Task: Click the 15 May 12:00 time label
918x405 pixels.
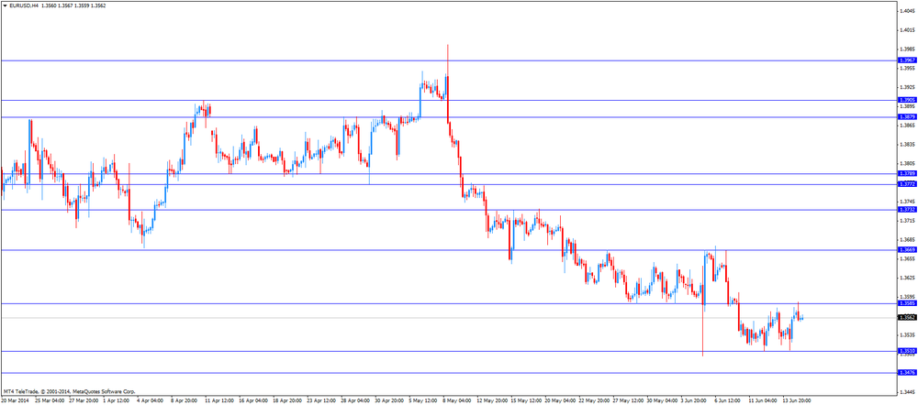Action: click(x=524, y=401)
